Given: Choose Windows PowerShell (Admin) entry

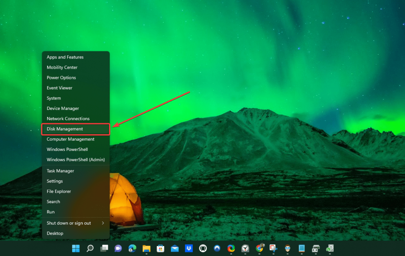Looking at the screenshot, I should coord(76,160).
